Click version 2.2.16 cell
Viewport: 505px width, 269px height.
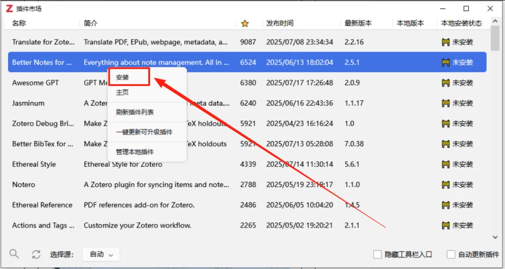pos(354,42)
